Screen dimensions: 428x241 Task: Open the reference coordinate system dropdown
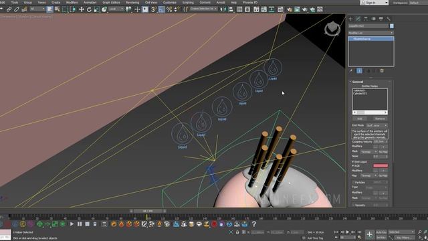(116, 9)
